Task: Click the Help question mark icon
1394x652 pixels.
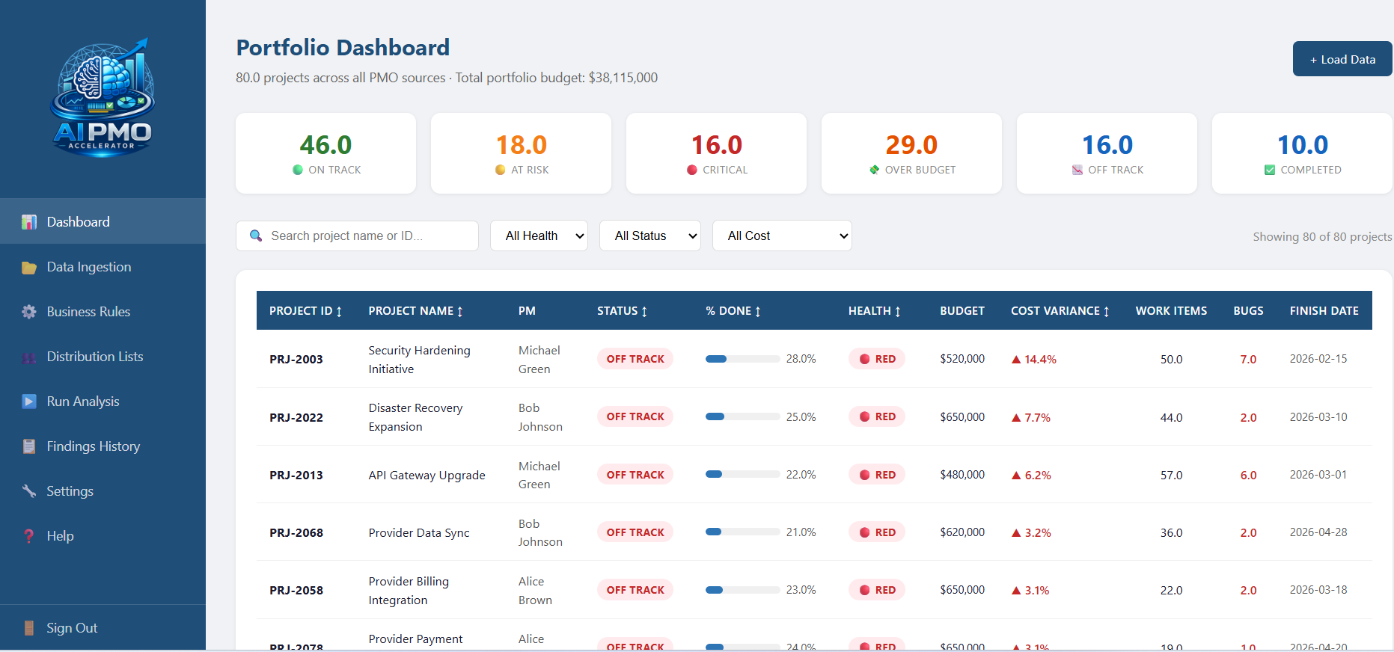Action: (x=29, y=536)
